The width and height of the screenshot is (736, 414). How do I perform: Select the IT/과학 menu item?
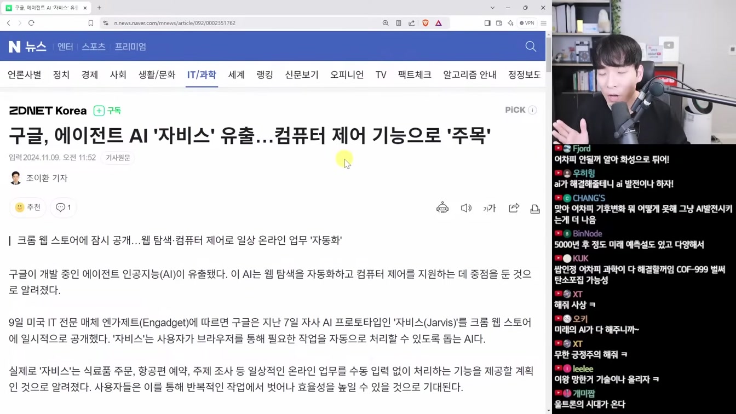(x=202, y=74)
